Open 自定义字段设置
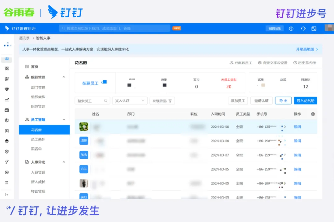This screenshot has width=334, height=222. [273, 63]
